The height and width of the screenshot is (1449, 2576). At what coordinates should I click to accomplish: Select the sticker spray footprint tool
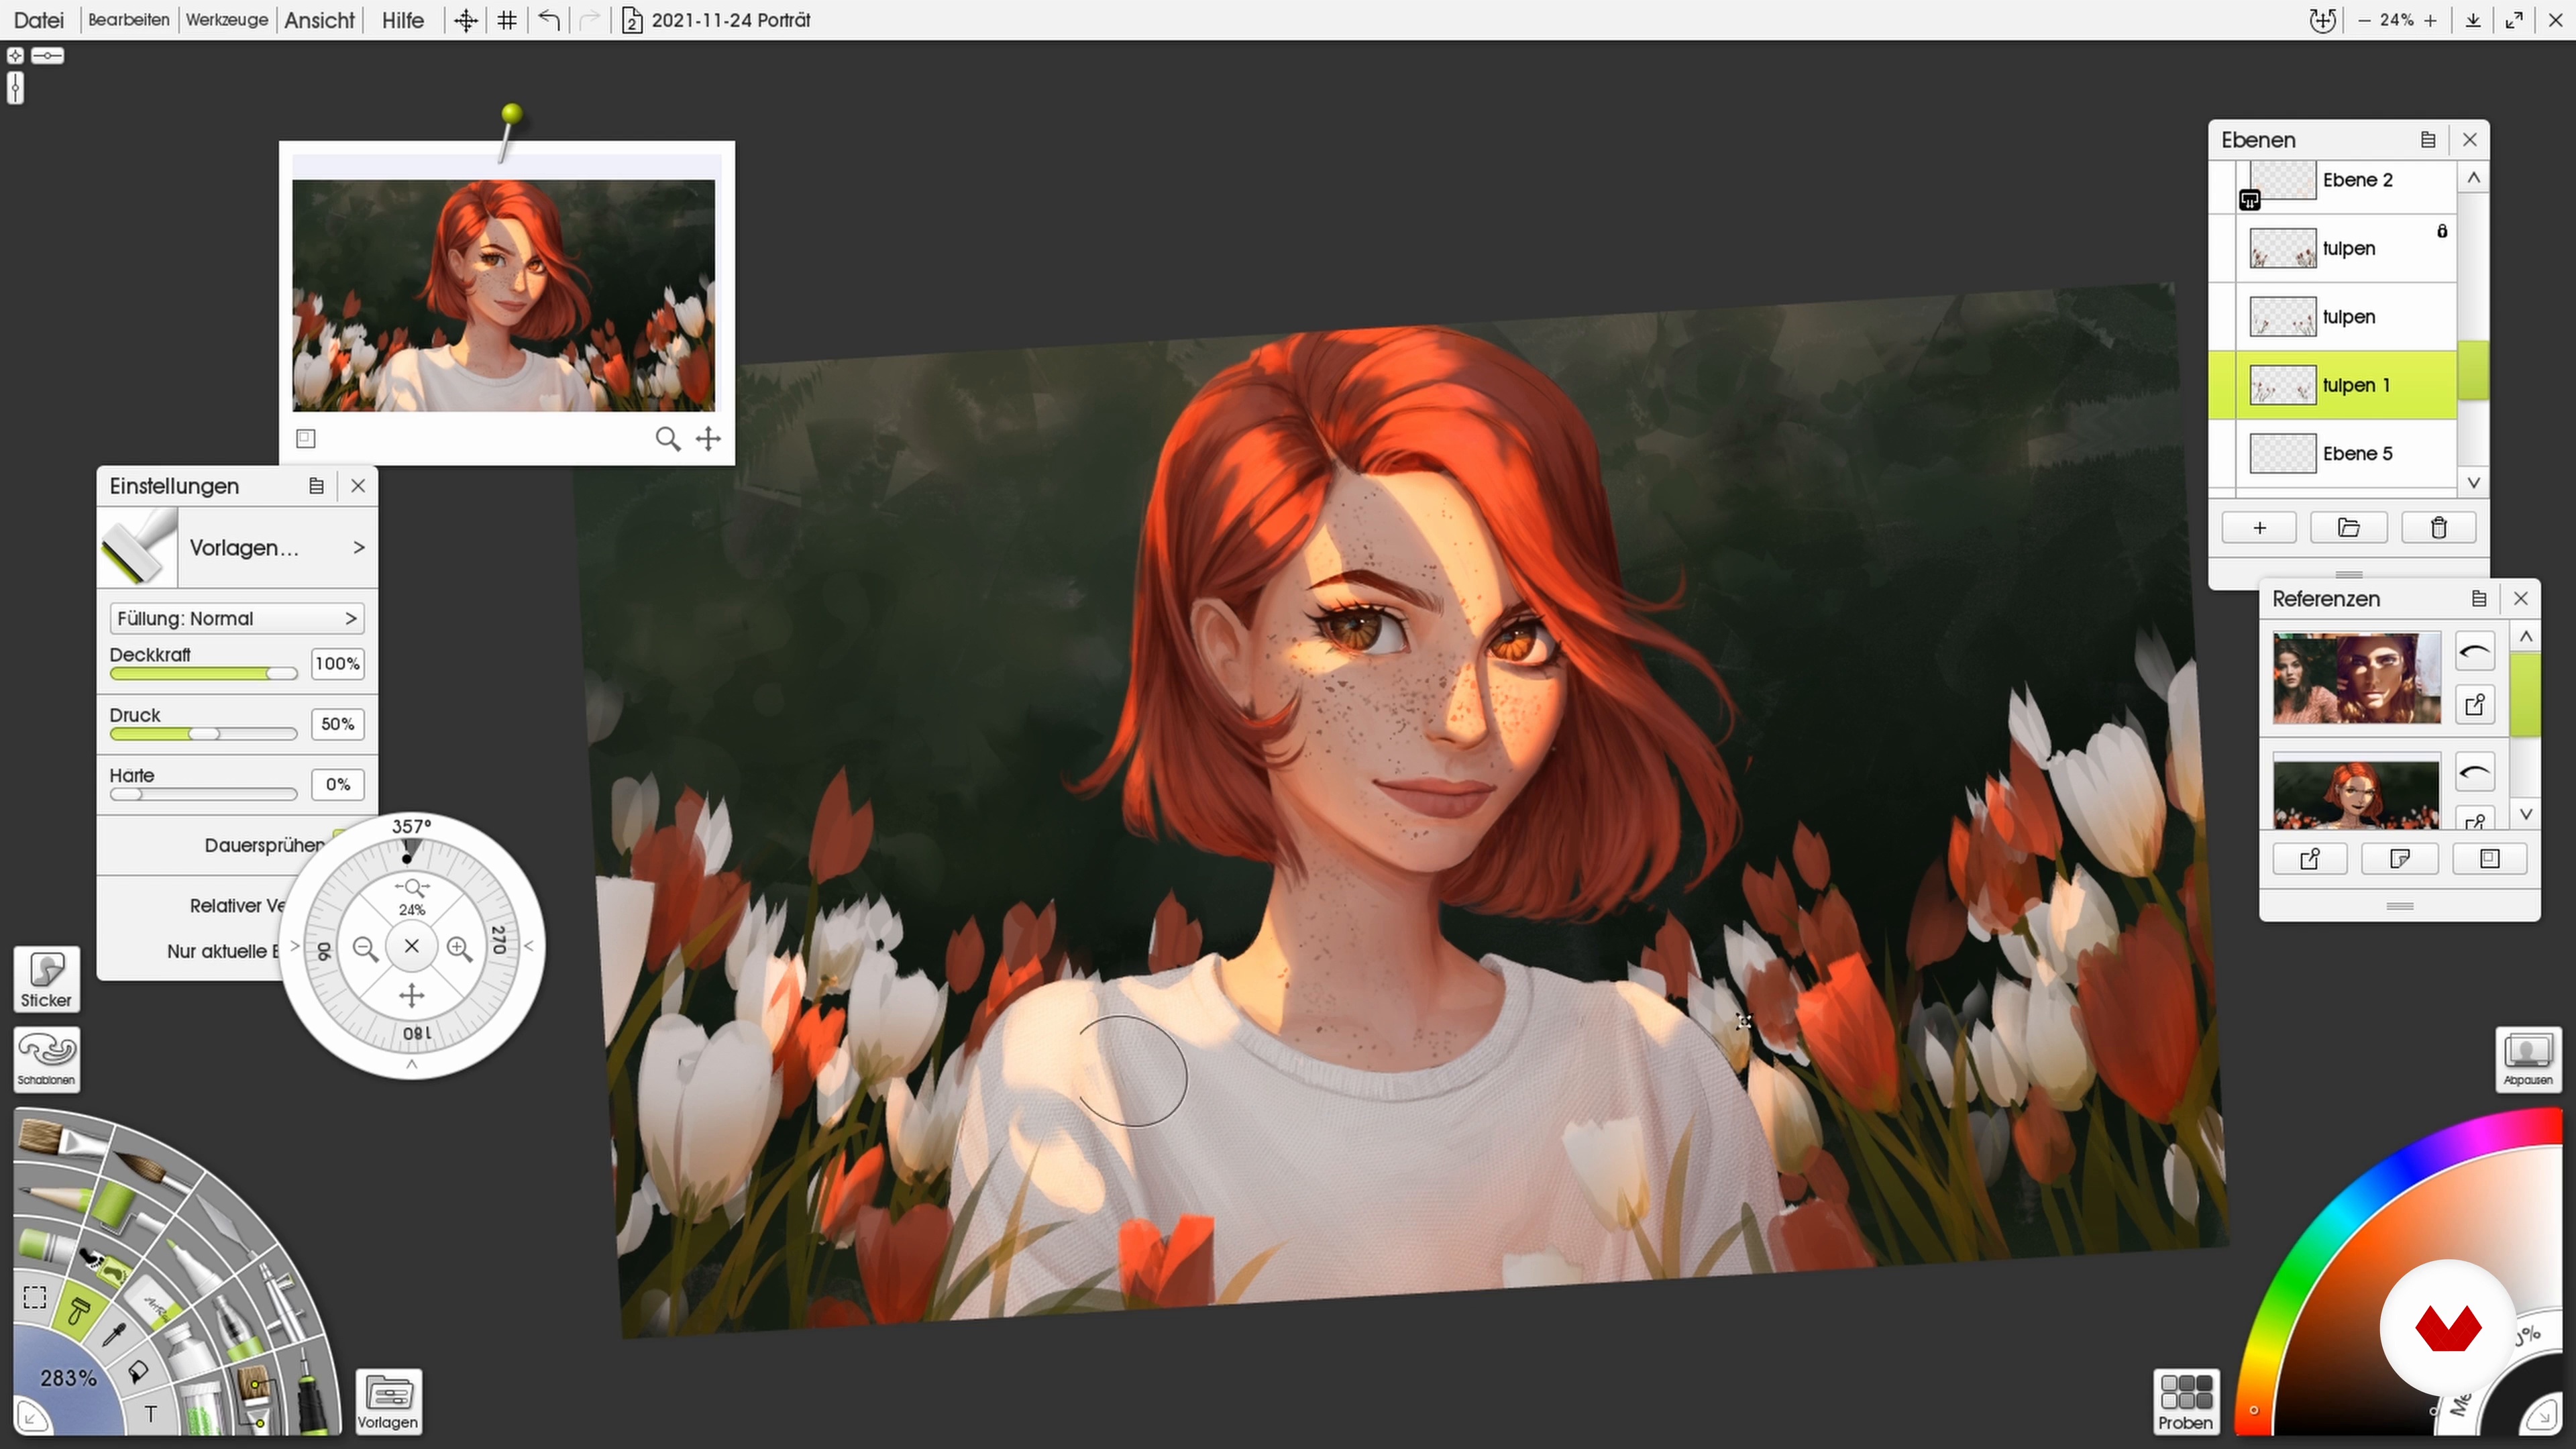pos(106,1267)
